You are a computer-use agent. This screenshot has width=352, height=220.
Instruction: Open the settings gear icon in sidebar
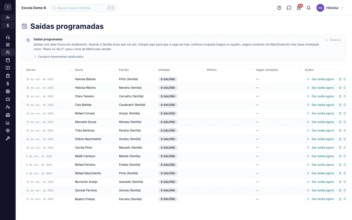[8, 130]
